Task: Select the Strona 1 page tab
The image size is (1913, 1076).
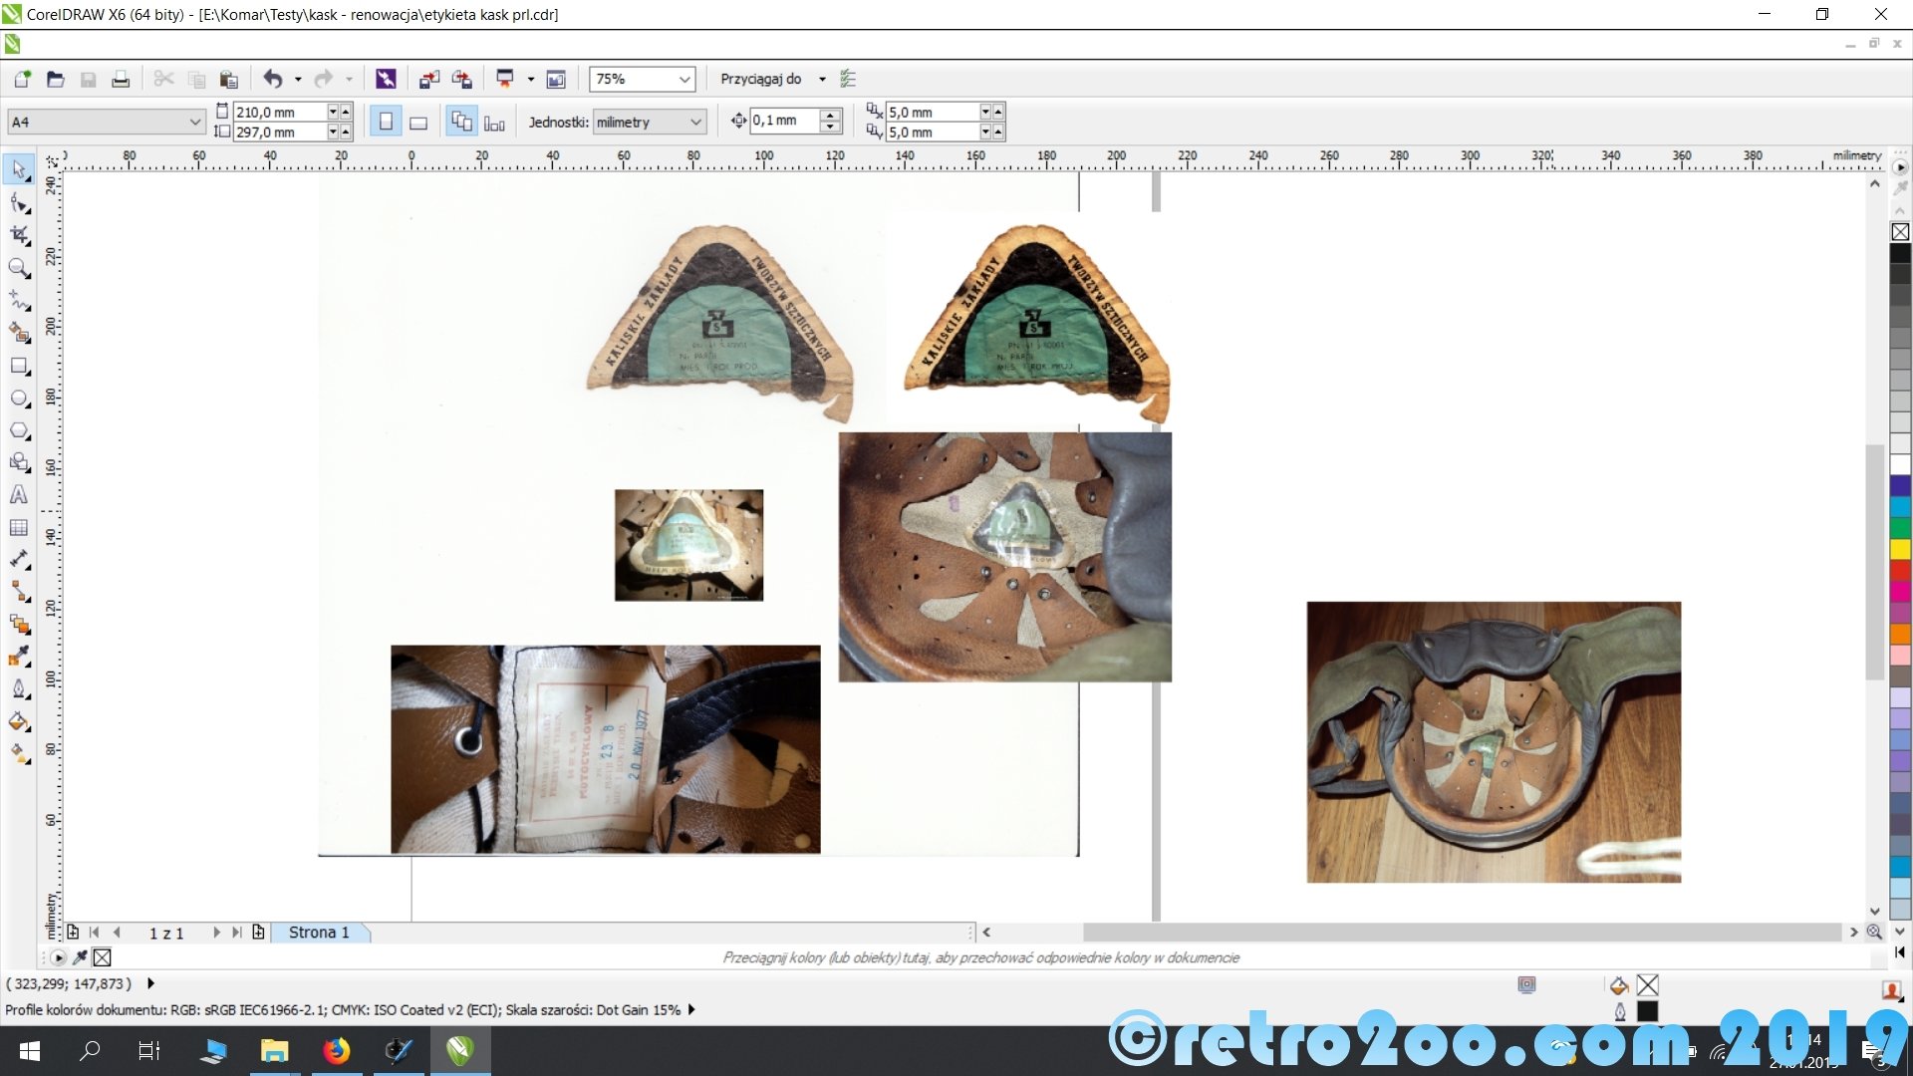Action: pos(319,933)
